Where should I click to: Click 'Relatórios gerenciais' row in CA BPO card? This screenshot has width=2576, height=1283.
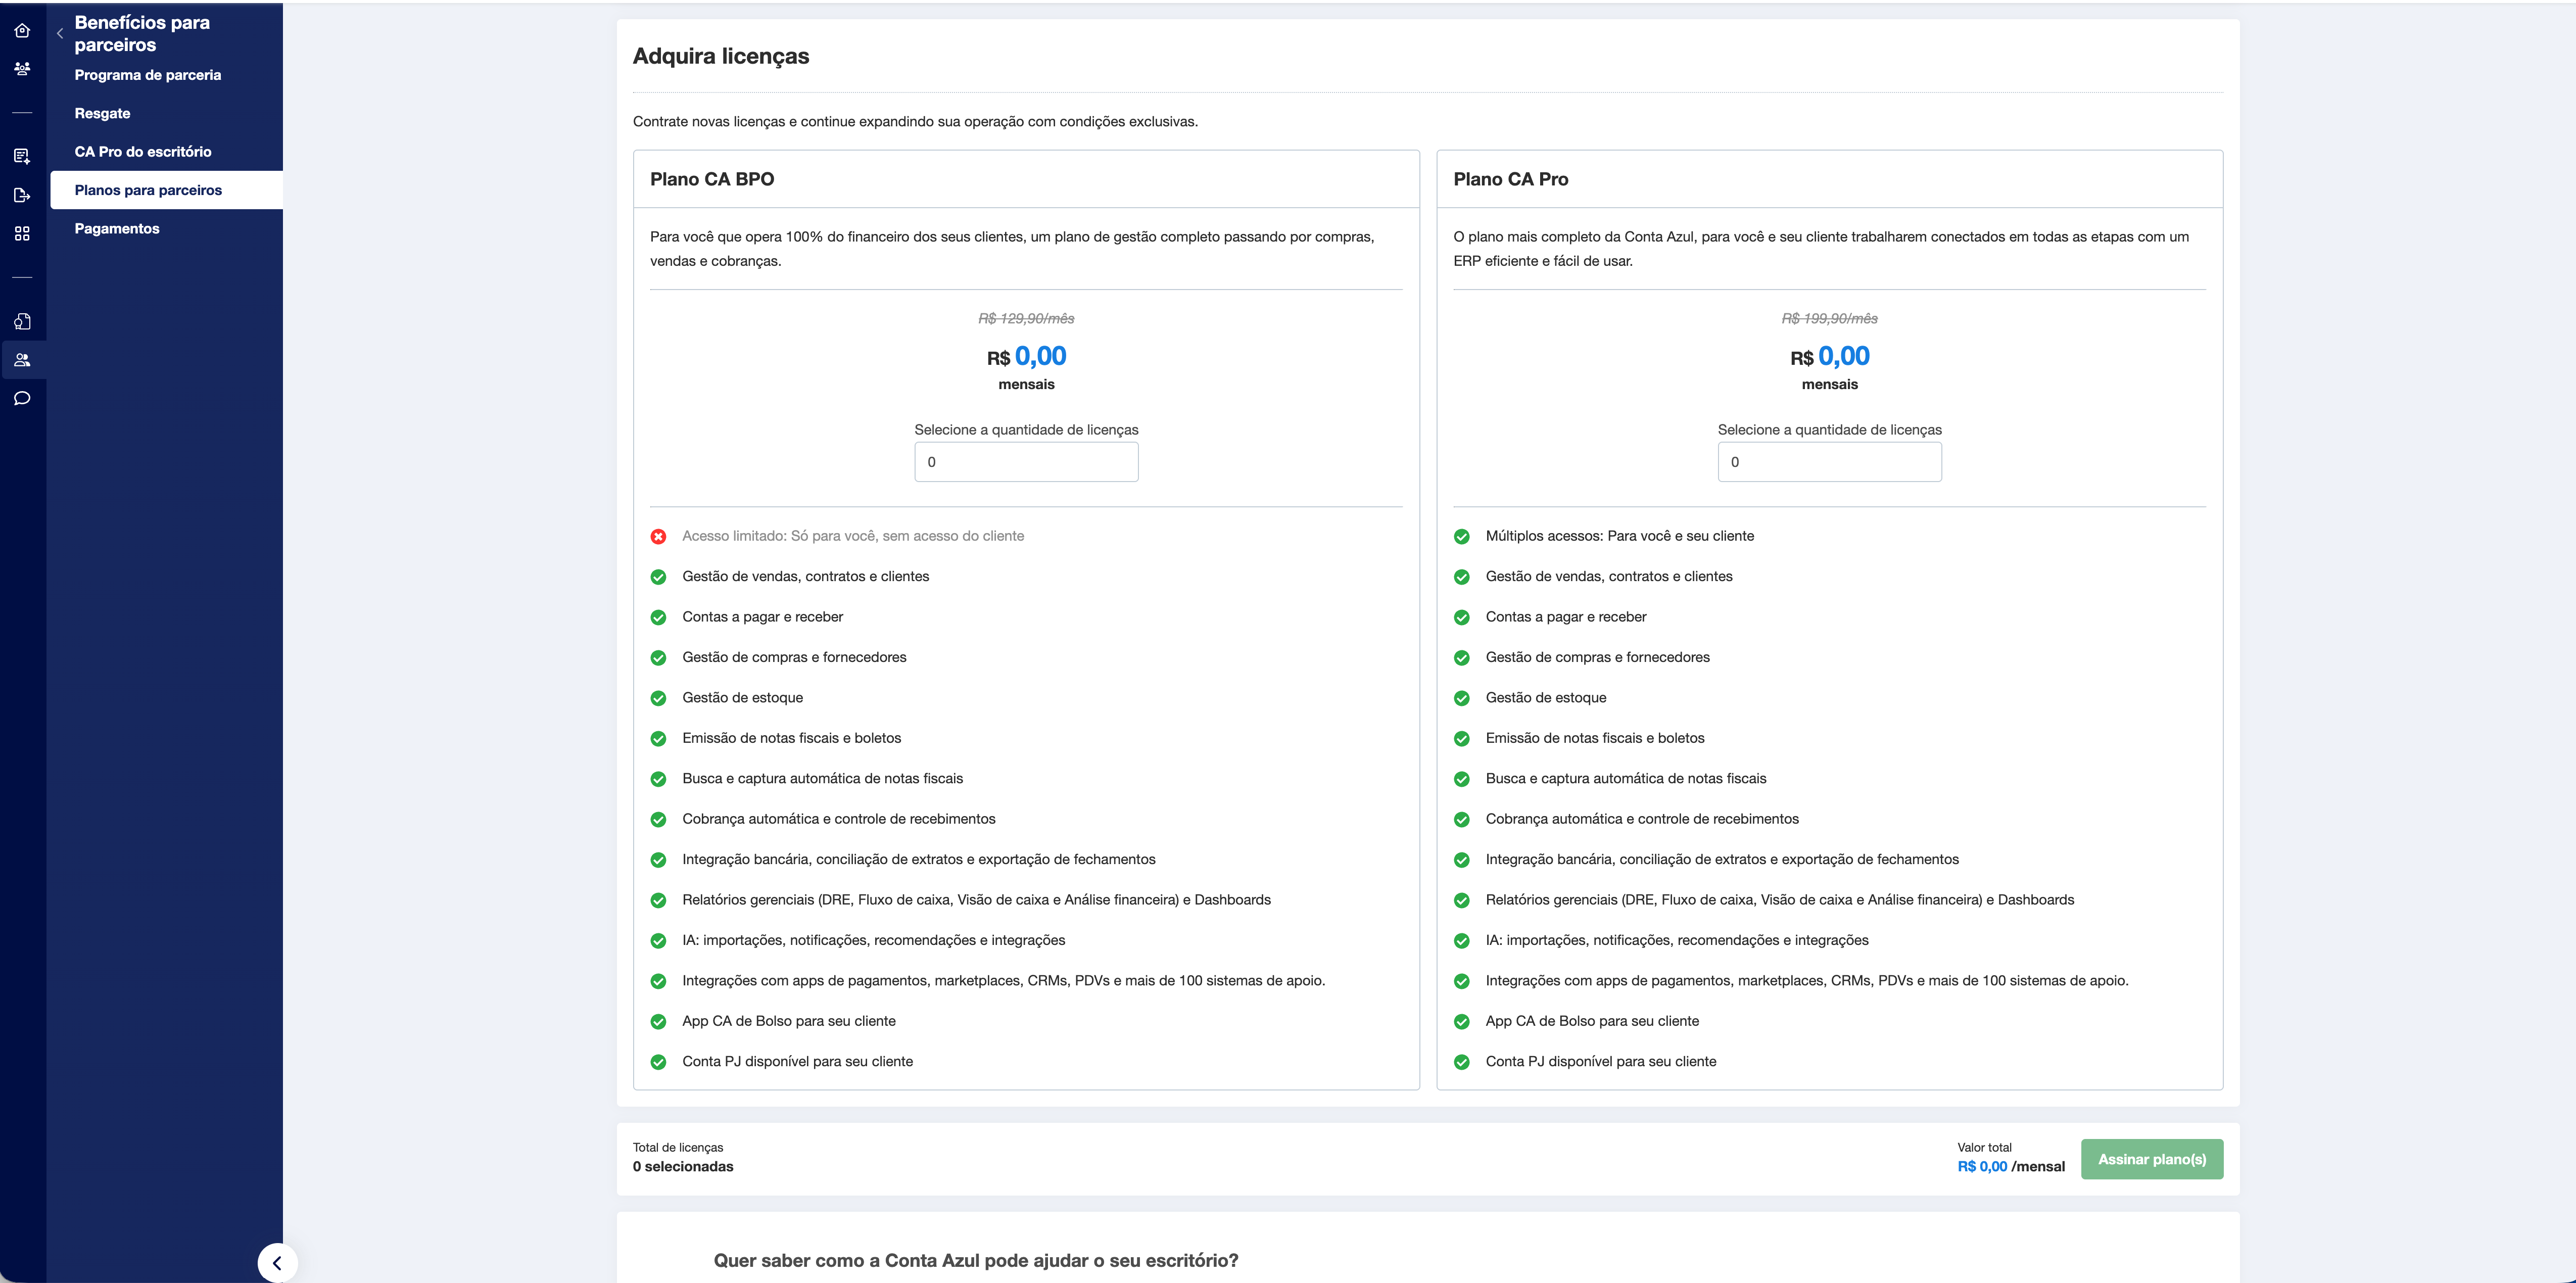tap(976, 900)
